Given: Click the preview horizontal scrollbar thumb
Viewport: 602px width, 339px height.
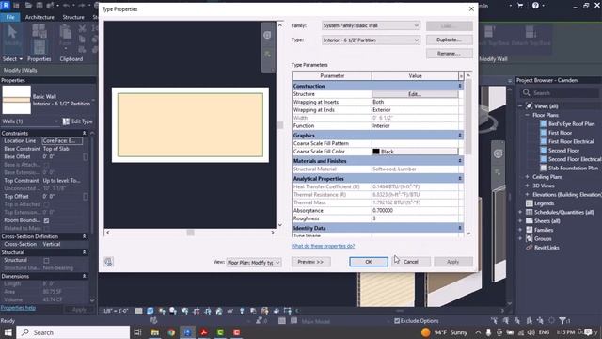Looking at the screenshot, I should click(190, 233).
